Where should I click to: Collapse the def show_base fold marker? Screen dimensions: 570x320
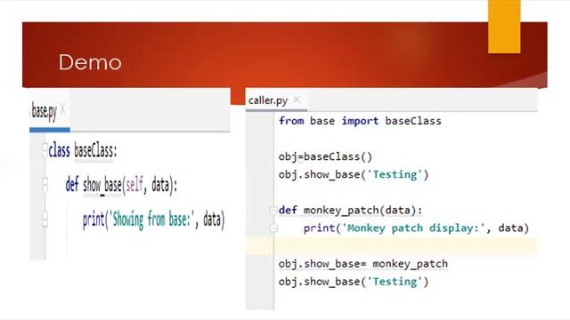click(45, 185)
